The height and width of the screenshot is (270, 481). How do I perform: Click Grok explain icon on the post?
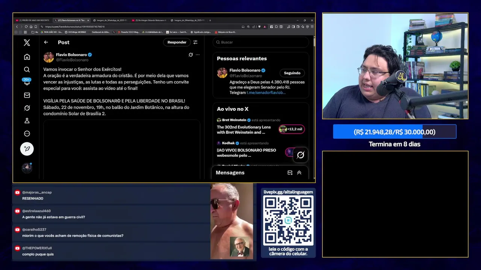pyautogui.click(x=191, y=55)
